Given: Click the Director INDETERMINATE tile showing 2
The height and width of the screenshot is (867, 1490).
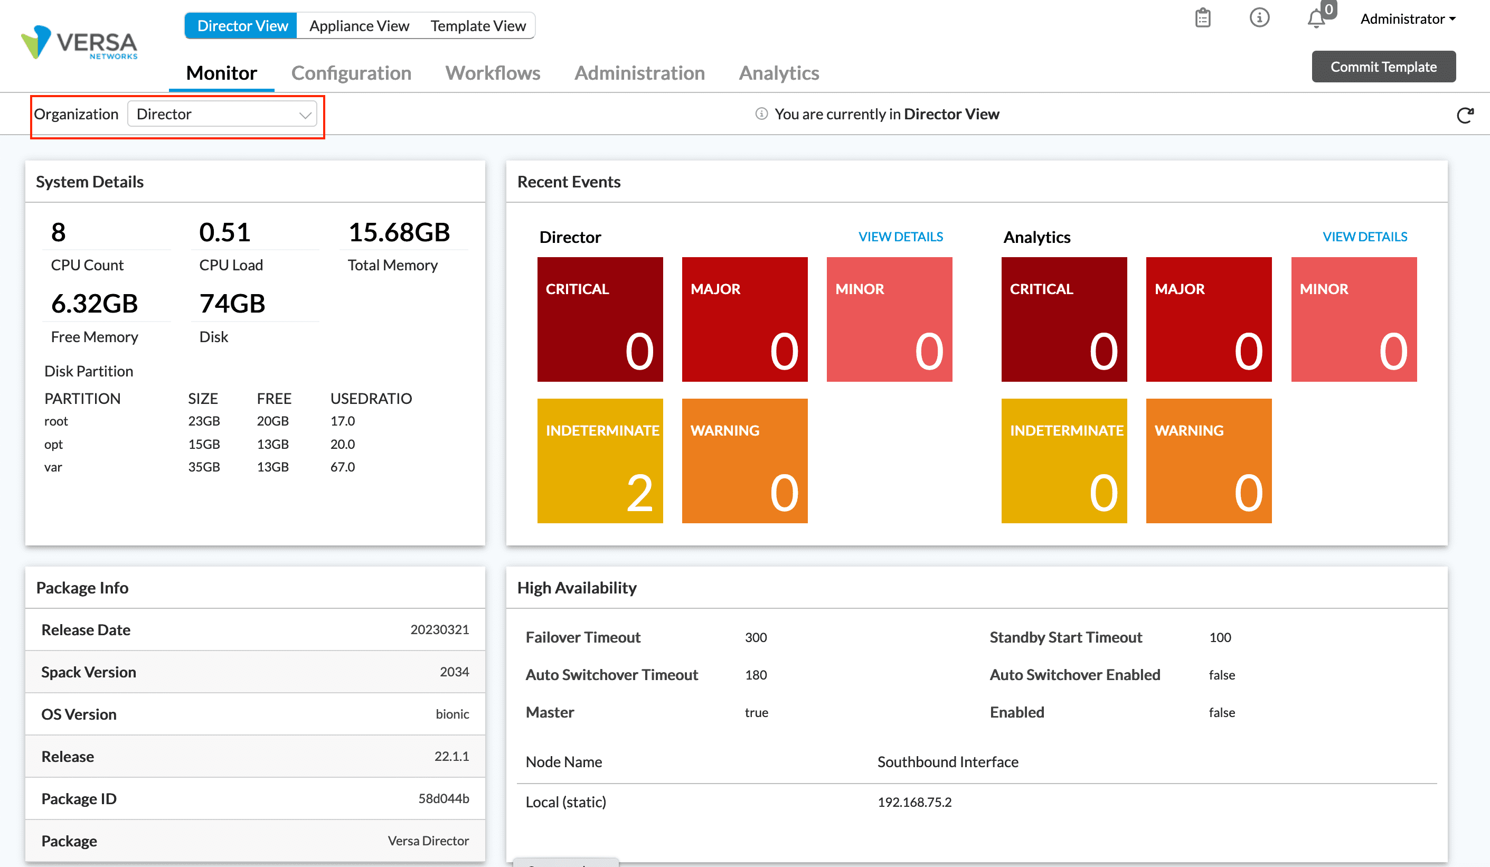Looking at the screenshot, I should [x=600, y=461].
